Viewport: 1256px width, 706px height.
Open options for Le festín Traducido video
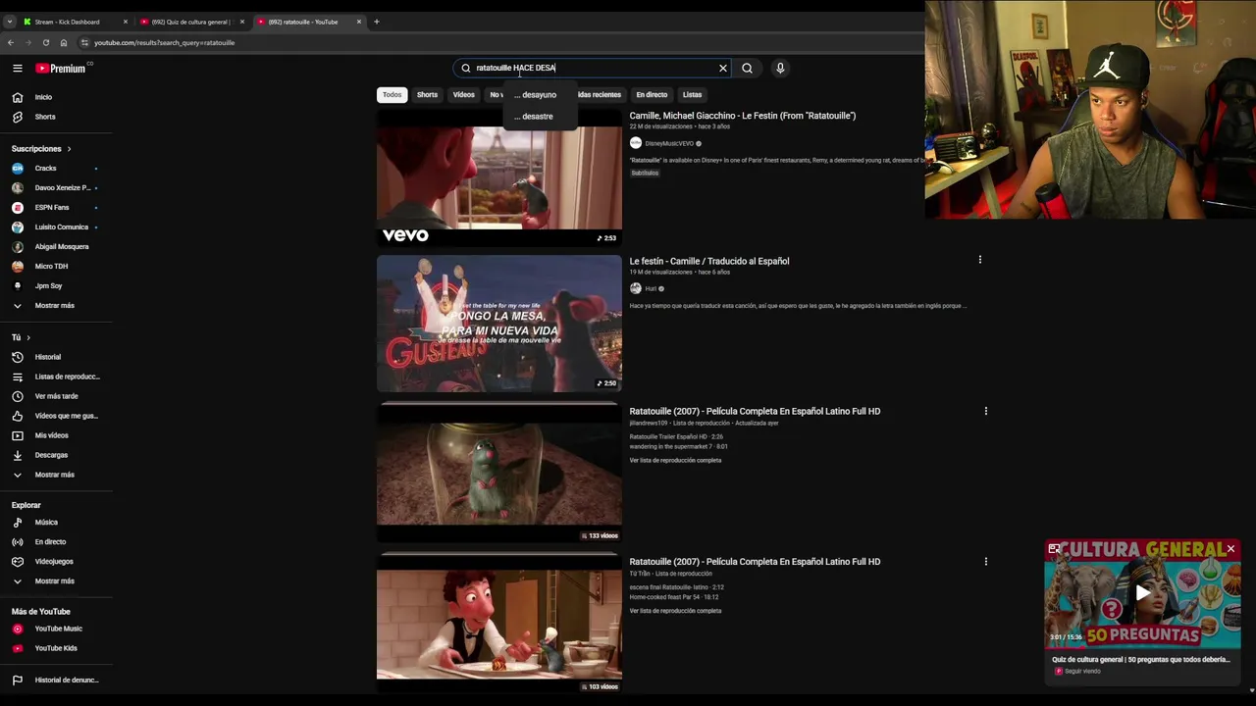tap(979, 260)
